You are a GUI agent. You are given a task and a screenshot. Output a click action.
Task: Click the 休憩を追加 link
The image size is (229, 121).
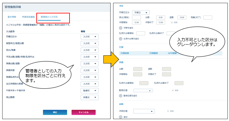[x=128, y=28]
